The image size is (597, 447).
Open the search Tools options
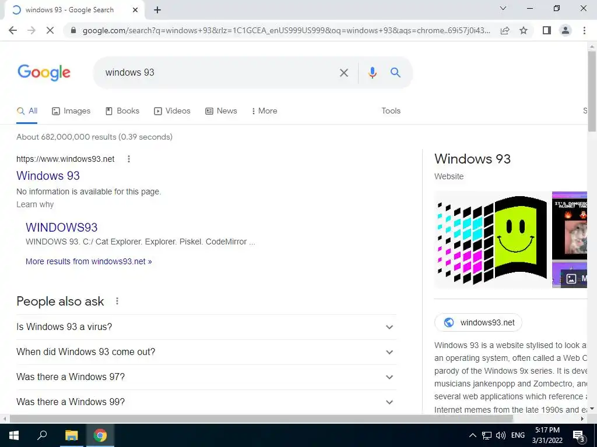click(391, 111)
